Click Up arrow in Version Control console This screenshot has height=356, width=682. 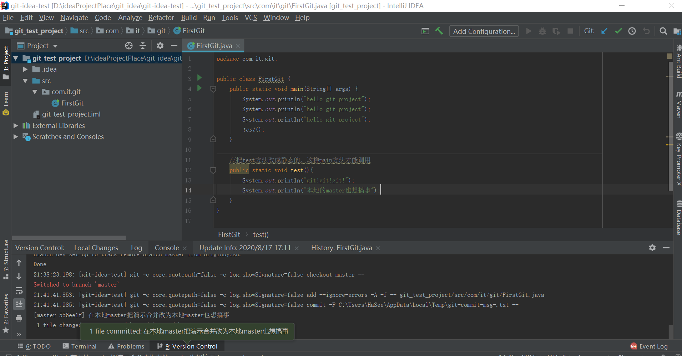coord(19,263)
